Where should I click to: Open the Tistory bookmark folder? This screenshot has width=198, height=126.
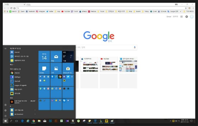tap(145, 11)
